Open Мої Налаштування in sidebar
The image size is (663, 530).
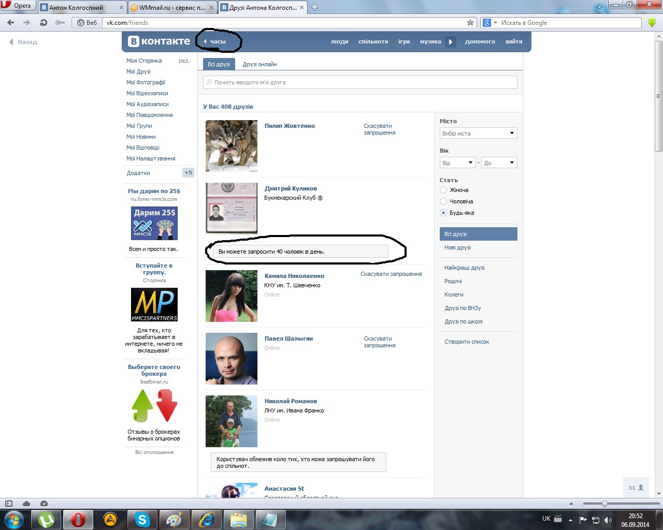[151, 158]
